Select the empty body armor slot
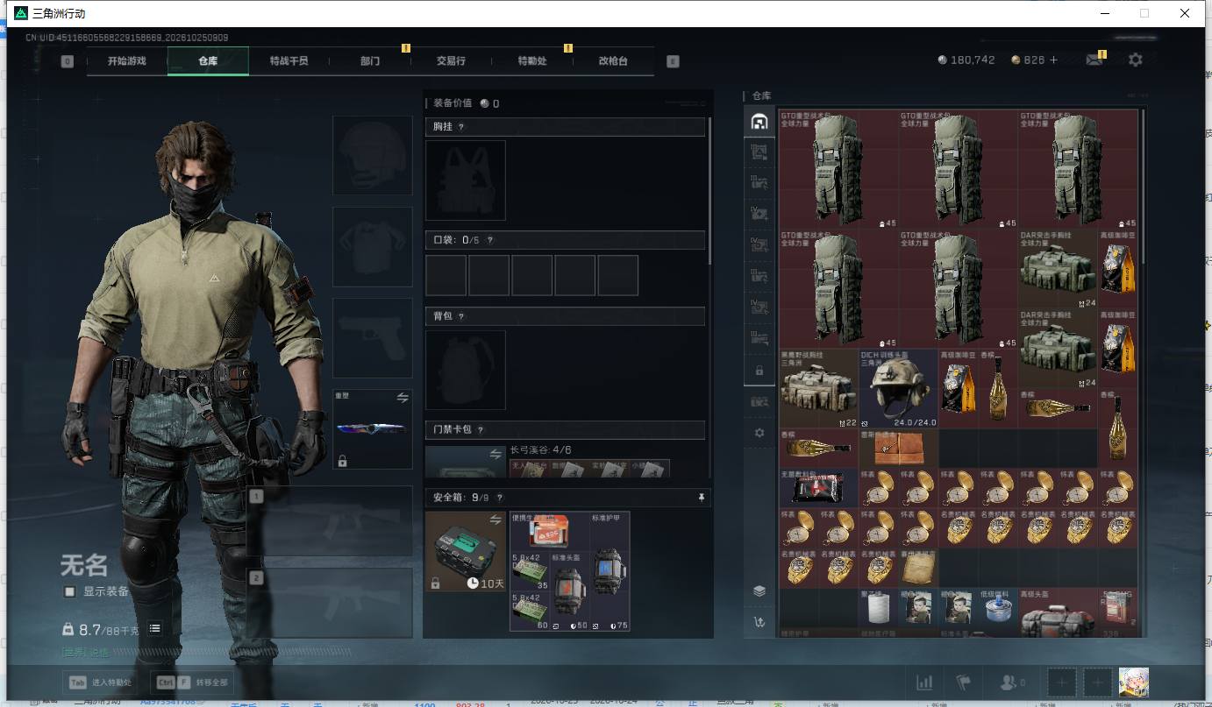 point(373,247)
